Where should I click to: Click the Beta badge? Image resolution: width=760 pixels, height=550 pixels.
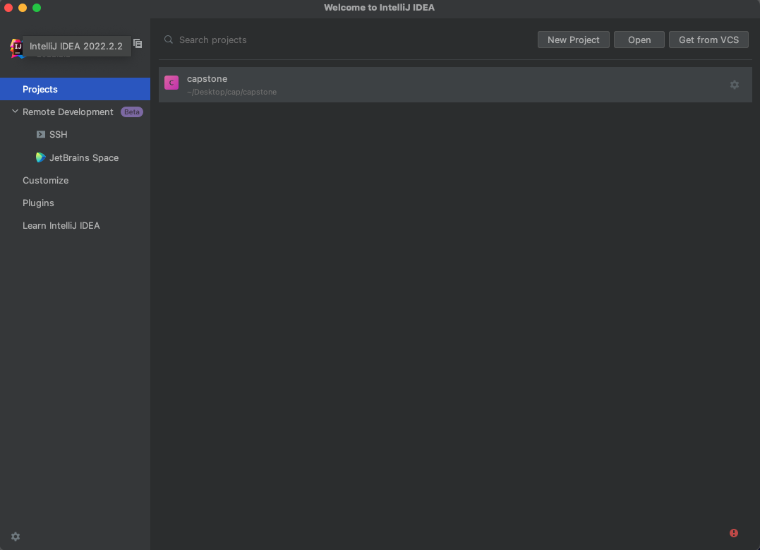(x=132, y=112)
